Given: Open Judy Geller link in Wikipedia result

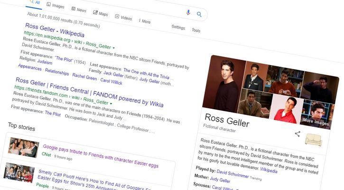Looking at the screenshot, I should tap(149, 80).
